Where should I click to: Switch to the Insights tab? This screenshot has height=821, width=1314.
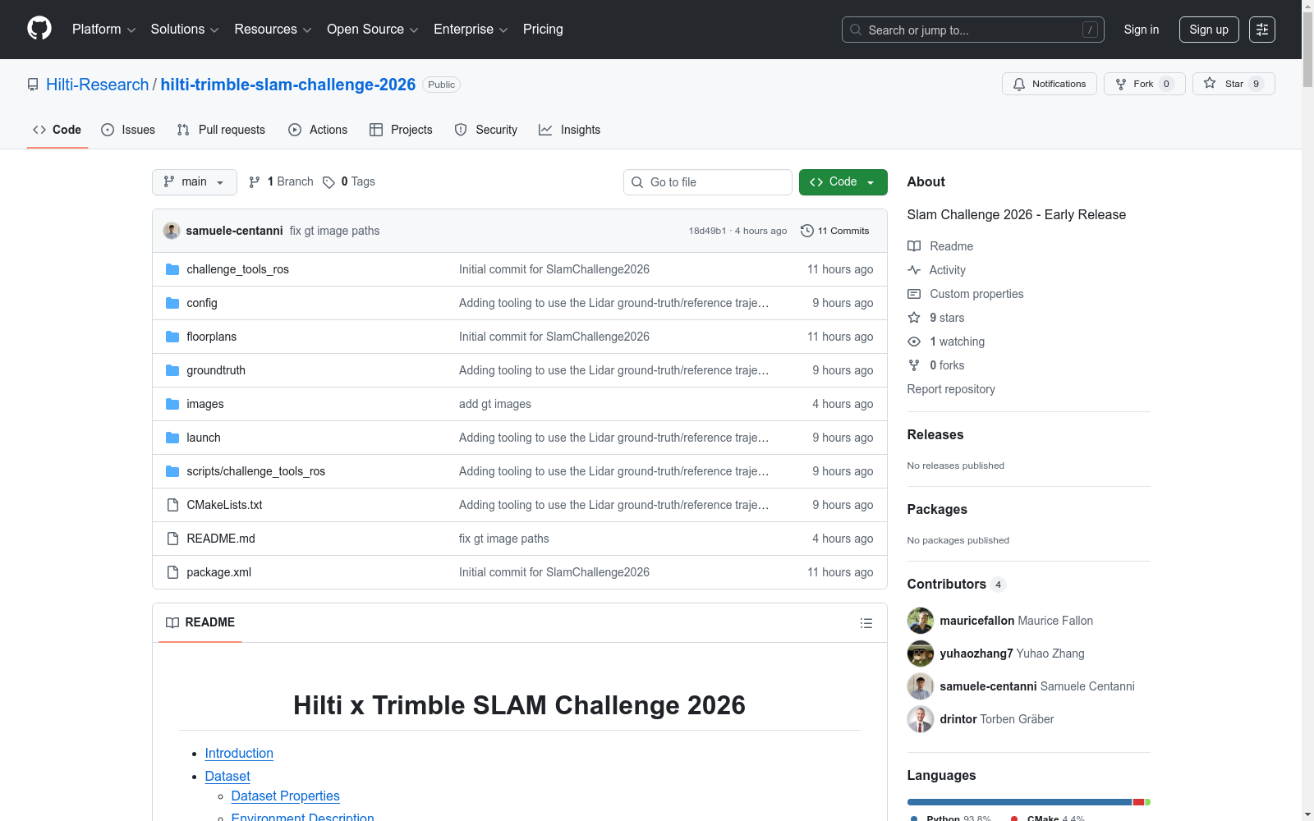click(x=570, y=130)
